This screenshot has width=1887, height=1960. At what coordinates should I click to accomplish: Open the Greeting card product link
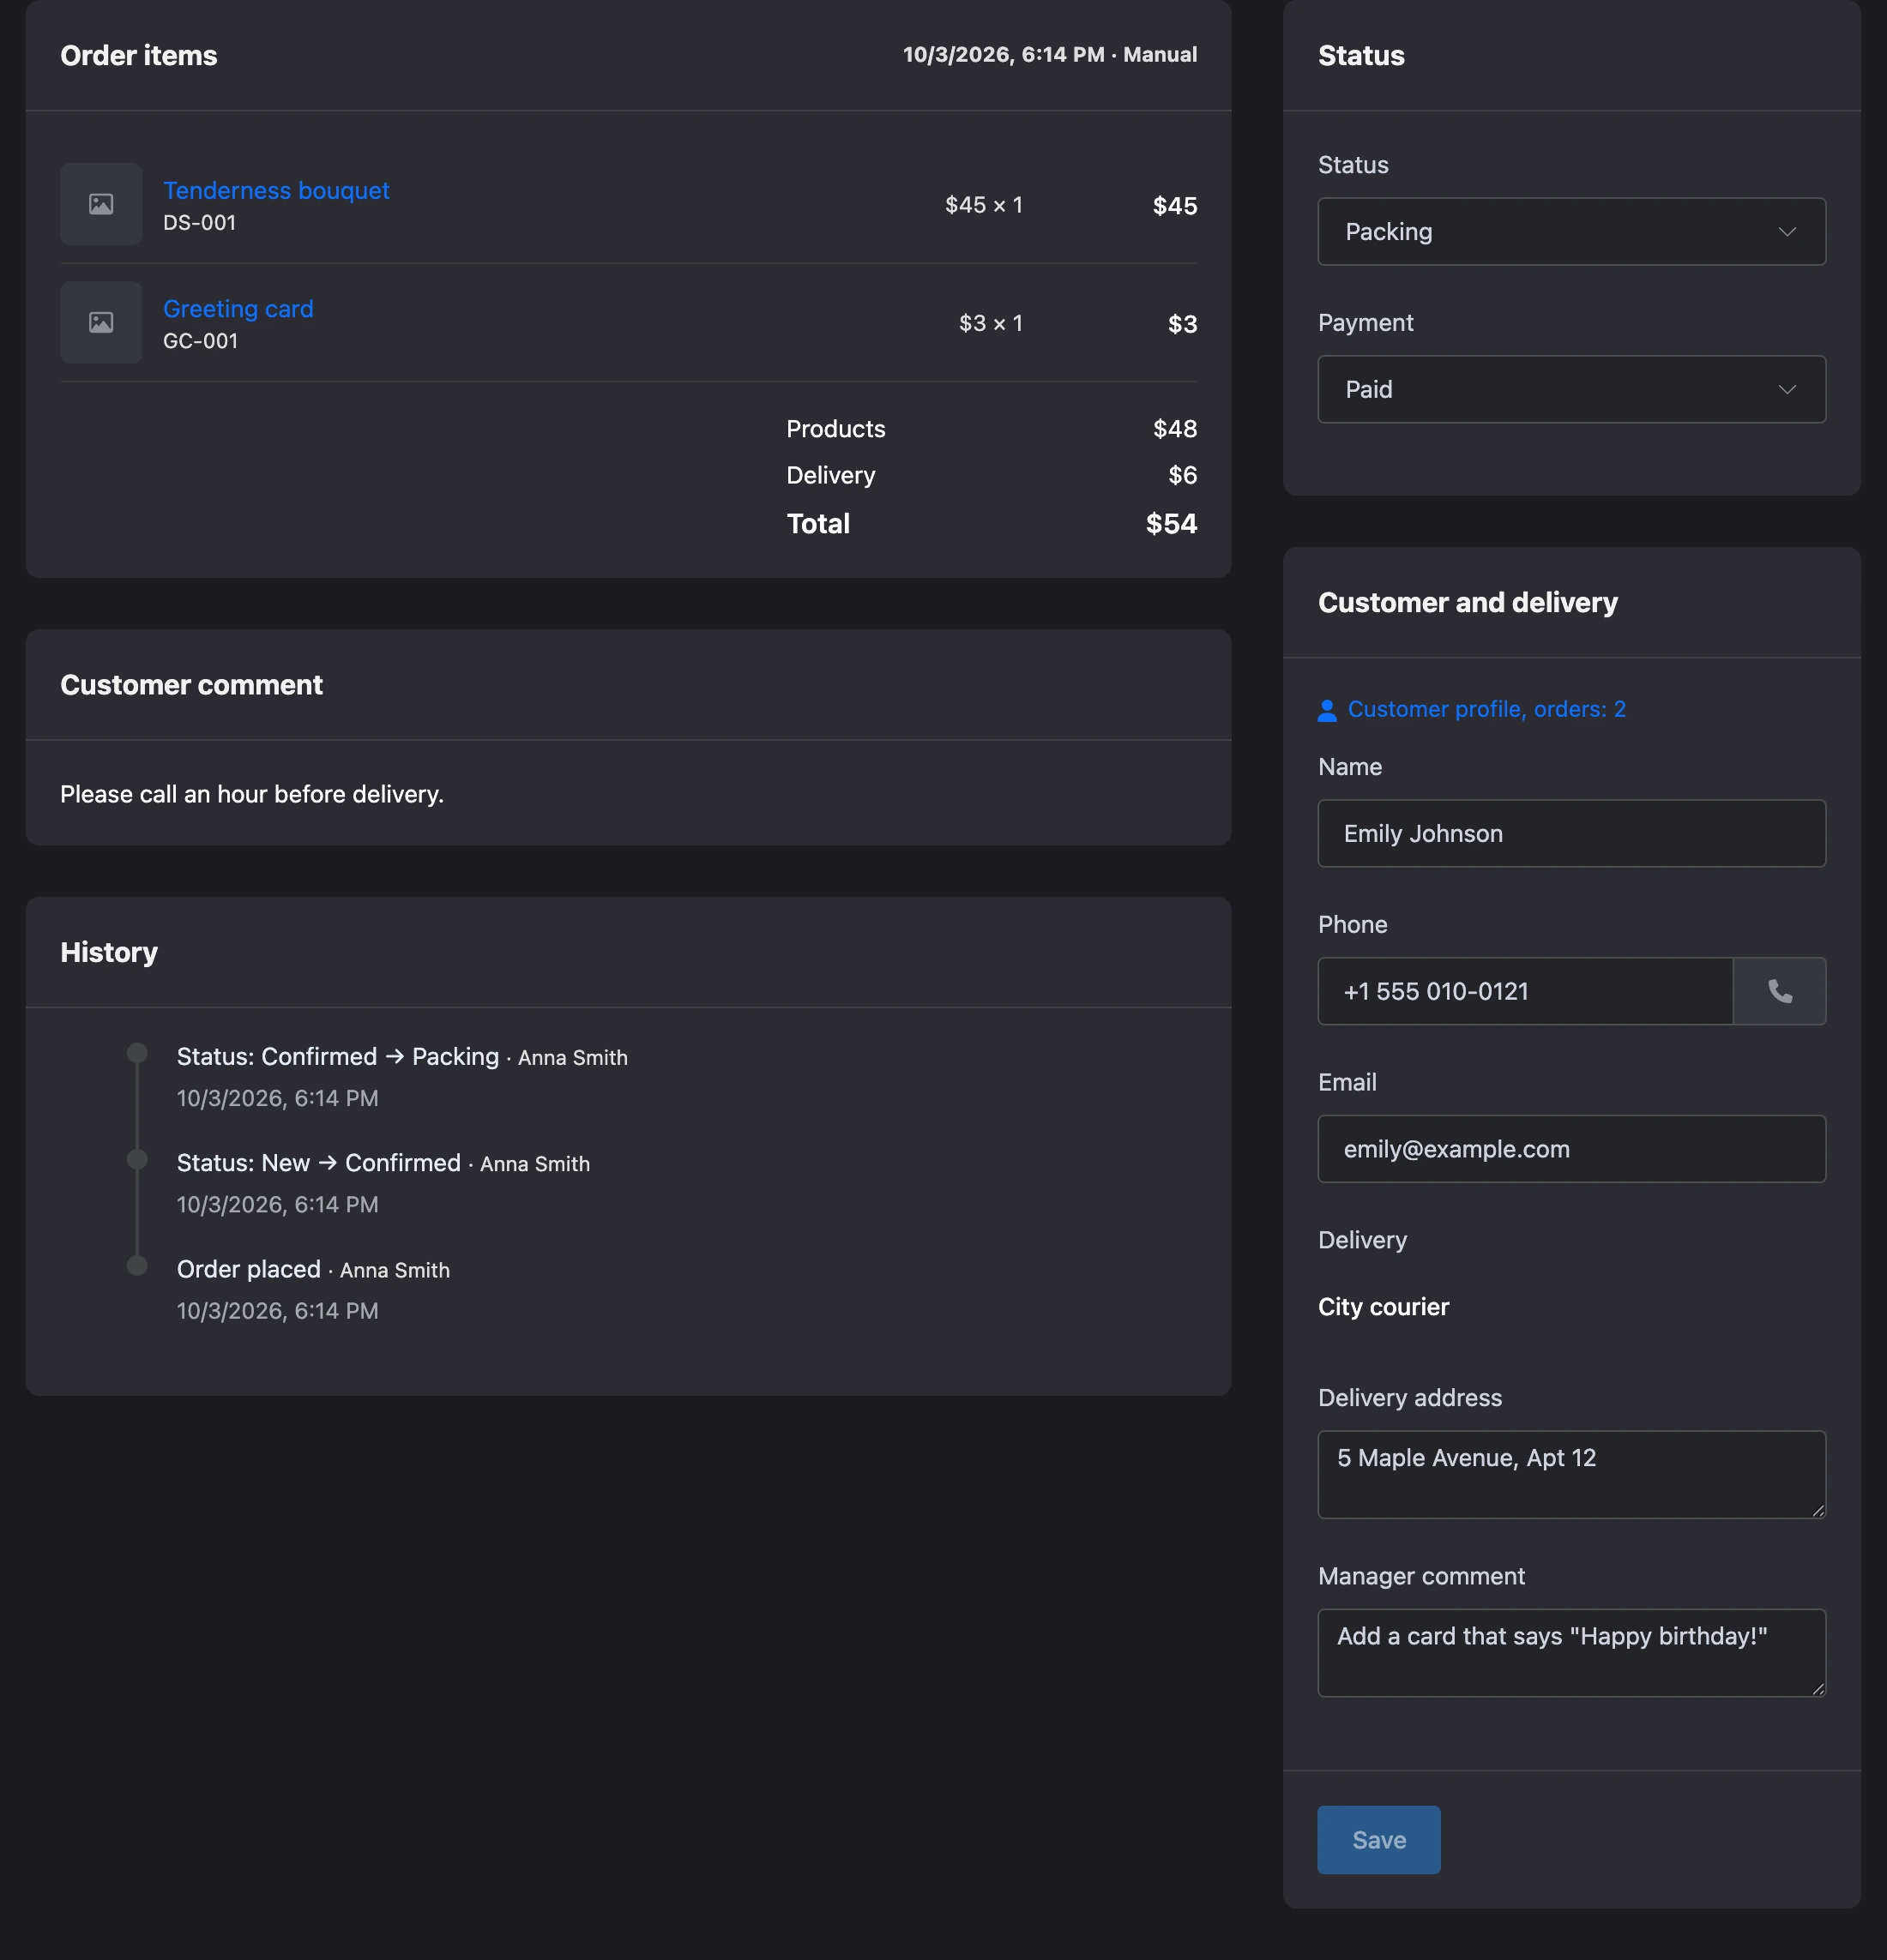[238, 309]
